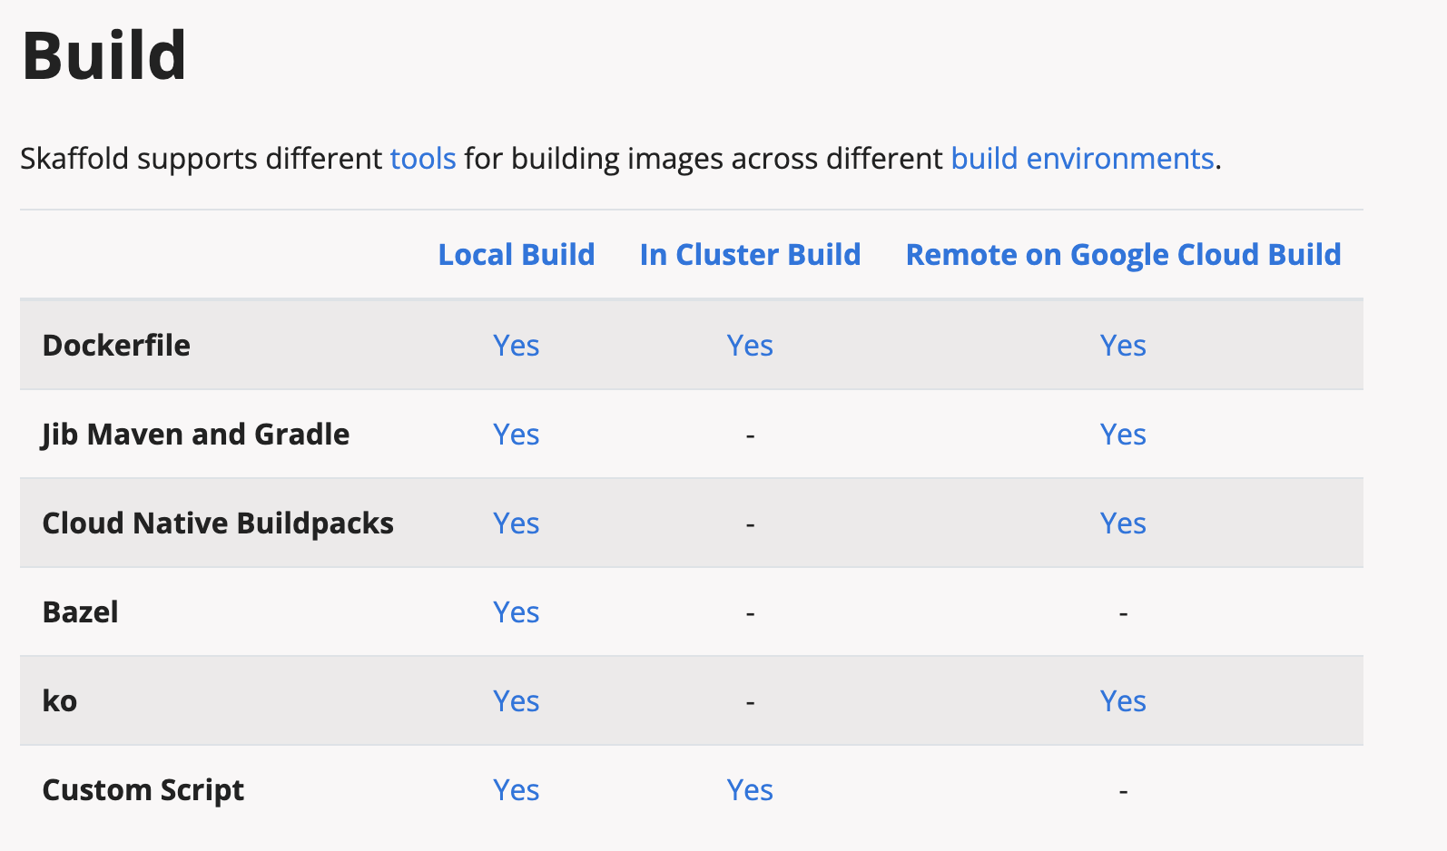Click Cloud Native Buildpacks Local Build 'Yes'

(517, 523)
